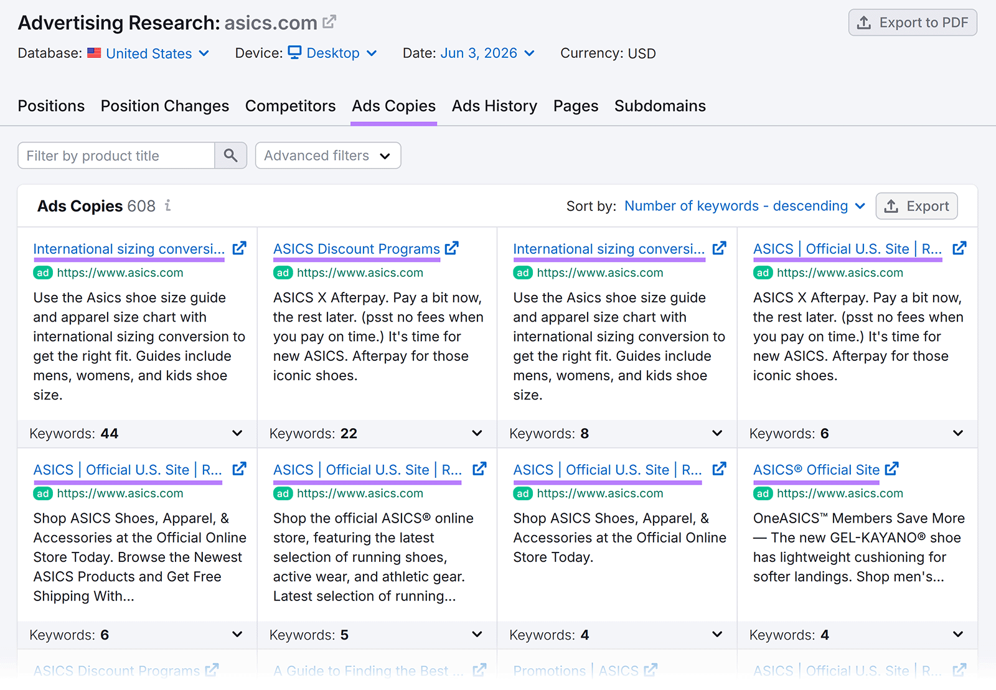The image size is (996, 690).
Task: Open the info icon next to Ads Copies 608
Action: click(x=168, y=205)
